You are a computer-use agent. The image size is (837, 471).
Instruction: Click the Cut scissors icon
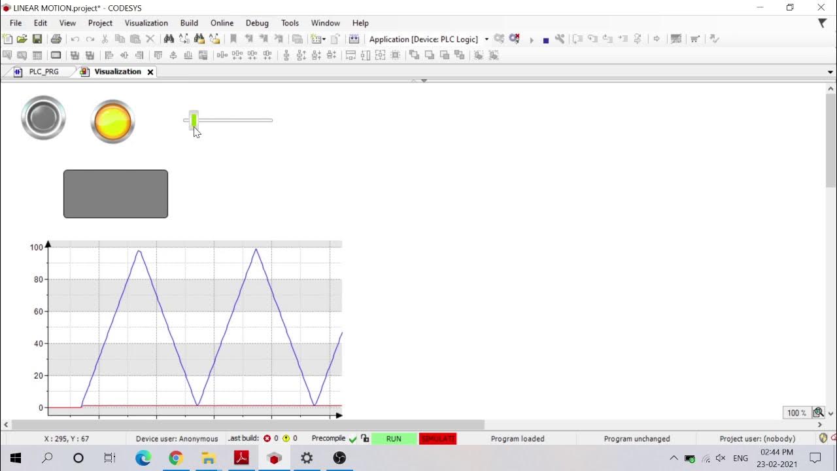[105, 39]
